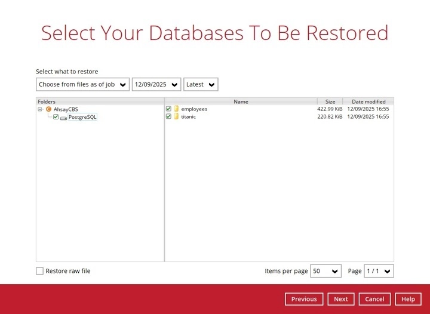Uncheck the PostgreSQL checkbox
The height and width of the screenshot is (314, 430).
click(x=56, y=117)
